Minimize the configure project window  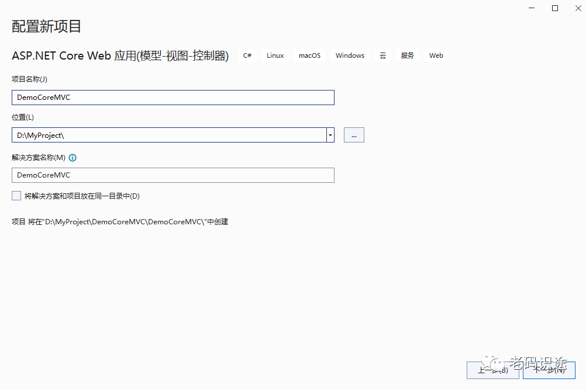[532, 8]
